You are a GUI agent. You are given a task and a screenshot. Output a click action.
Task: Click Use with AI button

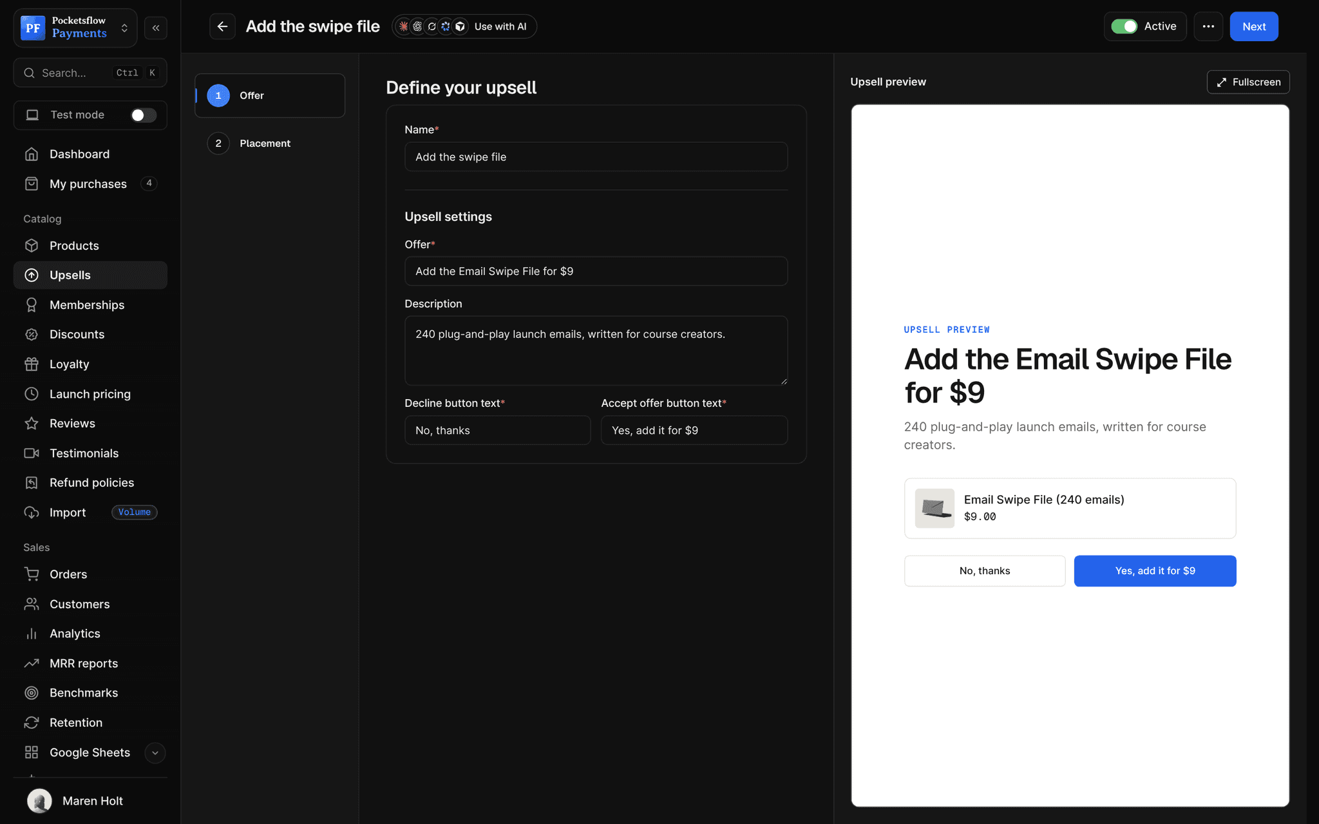(x=464, y=26)
